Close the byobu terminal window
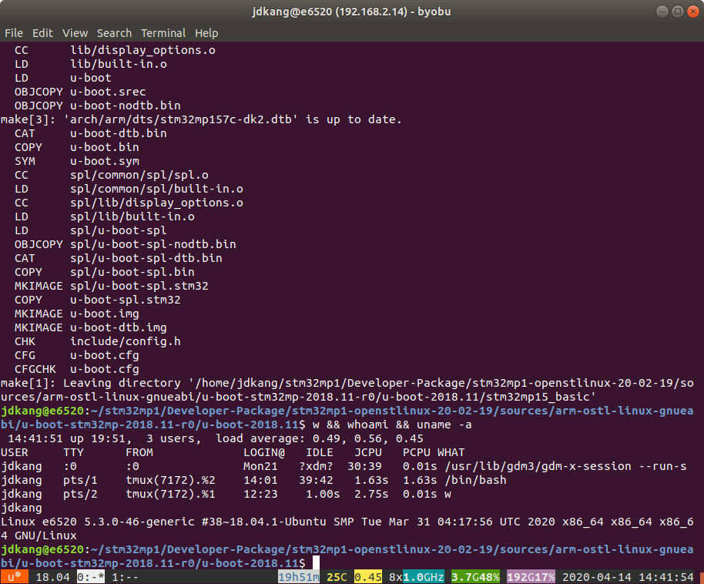Viewport: 704px width, 584px height. pos(693,12)
